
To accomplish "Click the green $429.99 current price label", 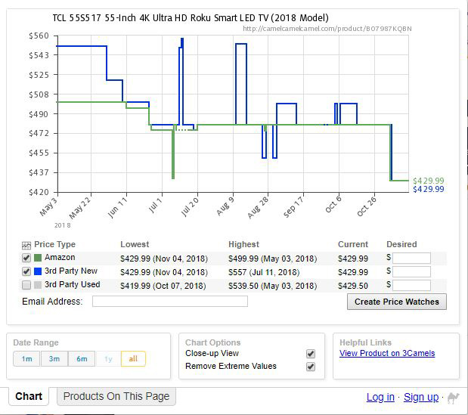I will [428, 181].
